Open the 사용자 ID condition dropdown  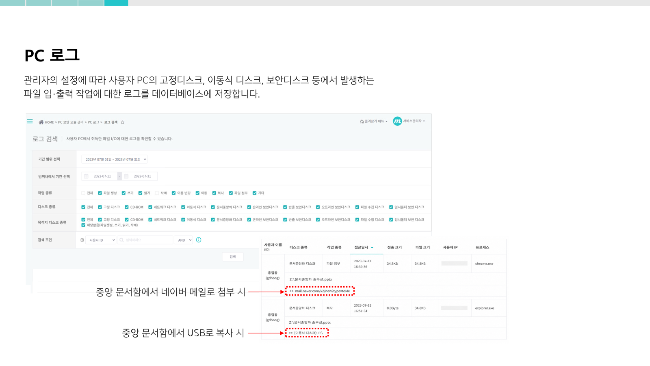tap(101, 240)
